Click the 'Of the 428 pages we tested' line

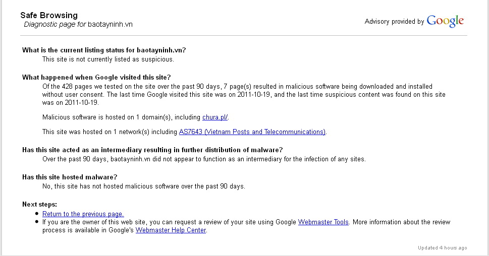tap(237, 87)
